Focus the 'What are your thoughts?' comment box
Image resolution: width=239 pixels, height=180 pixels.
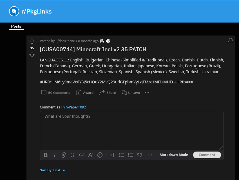pyautogui.click(x=132, y=131)
